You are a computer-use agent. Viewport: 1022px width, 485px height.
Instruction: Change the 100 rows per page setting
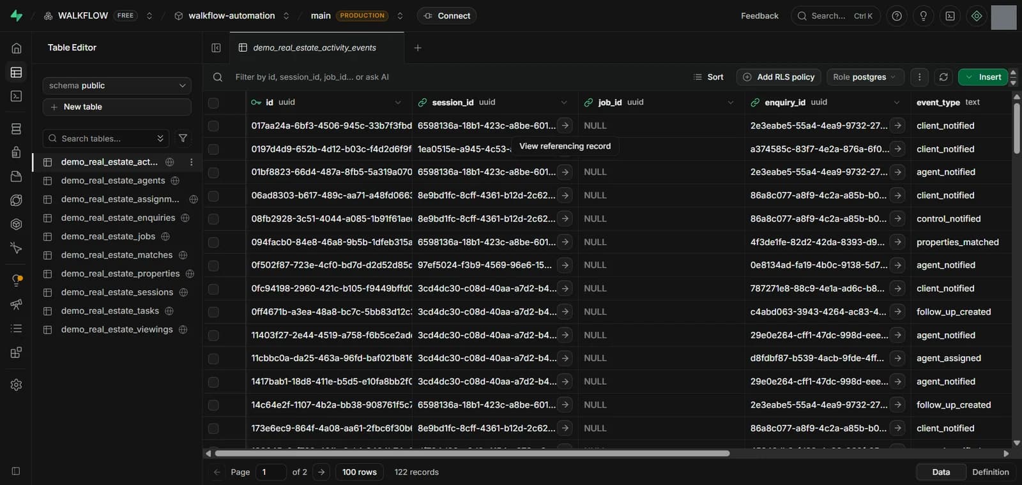360,472
